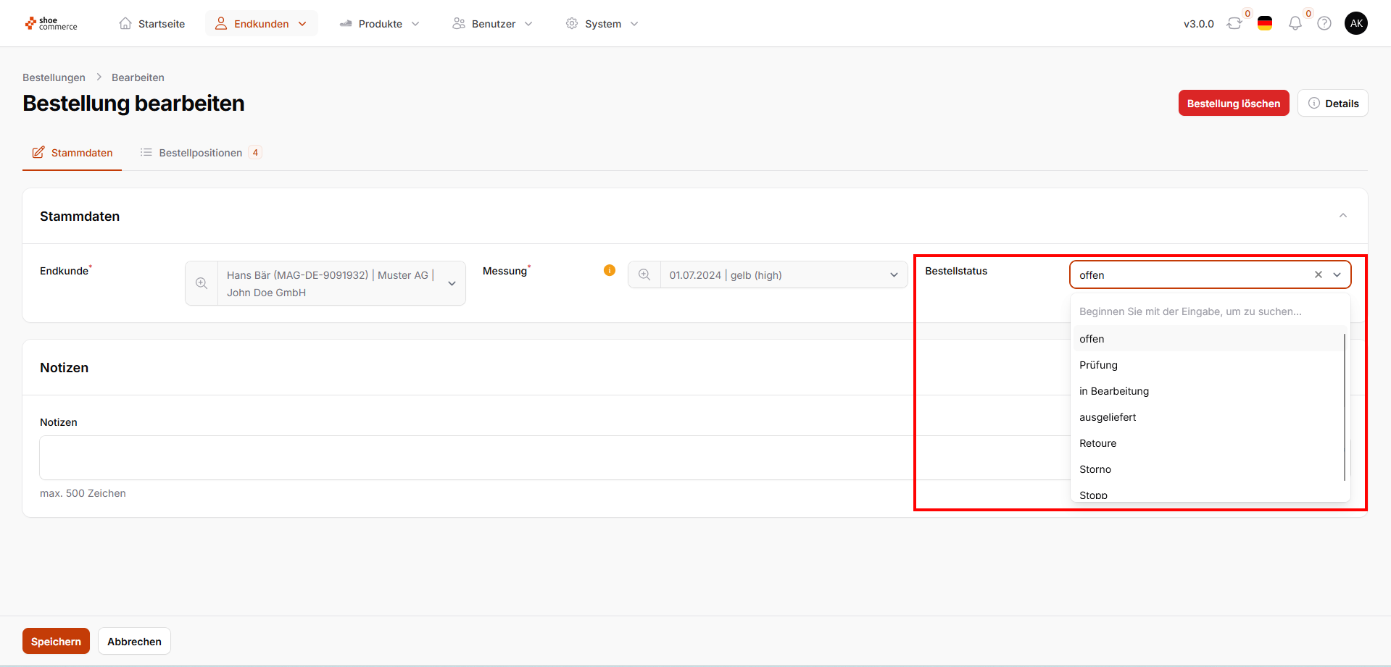Viewport: 1391px width, 667px height.
Task: Switch language via German flag icon
Action: [1265, 23]
